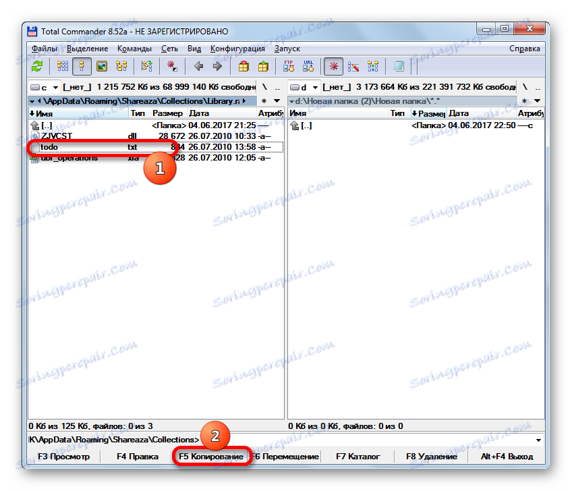The height and width of the screenshot is (491, 572).
Task: Open the Конфигурация menu
Action: 237,49
